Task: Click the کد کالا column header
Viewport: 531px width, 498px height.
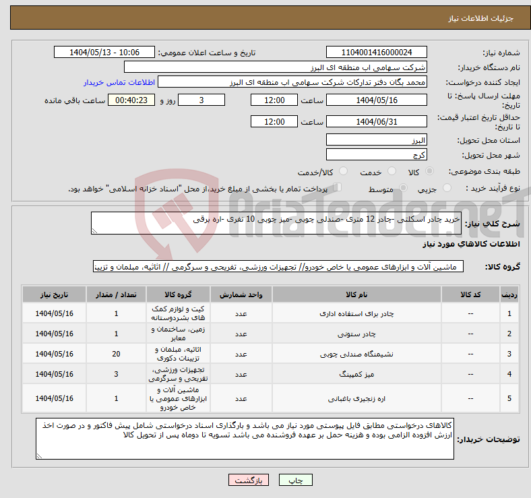Action: 470,294
